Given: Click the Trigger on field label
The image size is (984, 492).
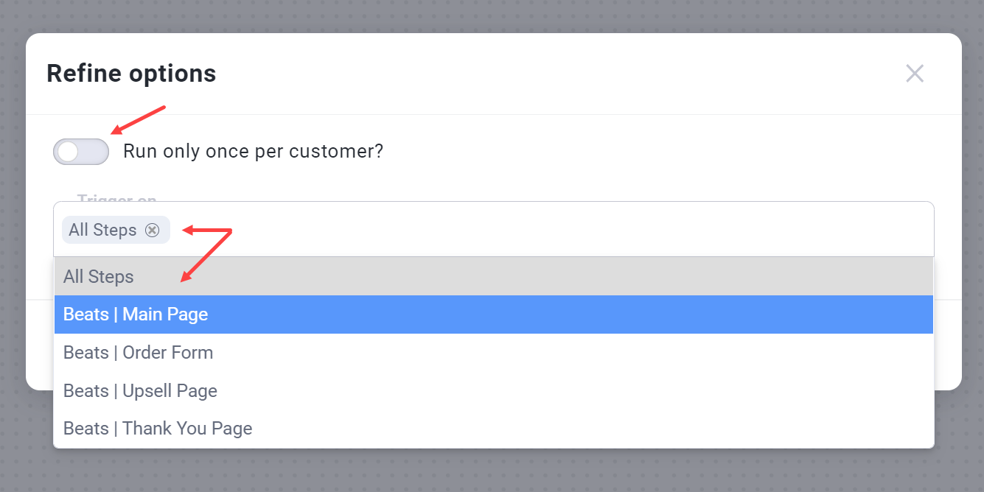Looking at the screenshot, I should tap(116, 198).
